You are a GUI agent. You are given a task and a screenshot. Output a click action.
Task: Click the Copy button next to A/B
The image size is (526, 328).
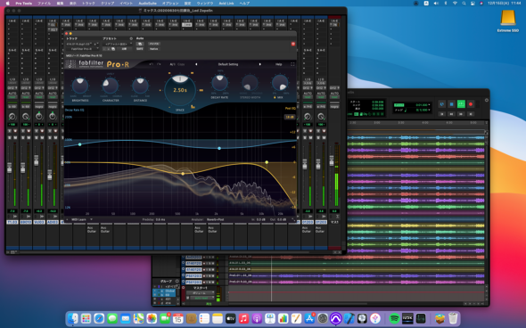(181, 64)
